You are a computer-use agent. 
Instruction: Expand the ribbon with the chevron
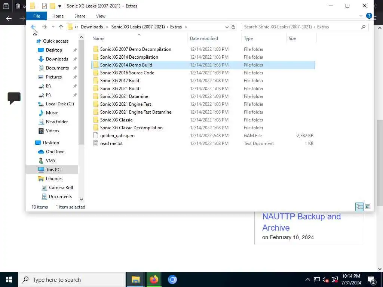(361, 16)
